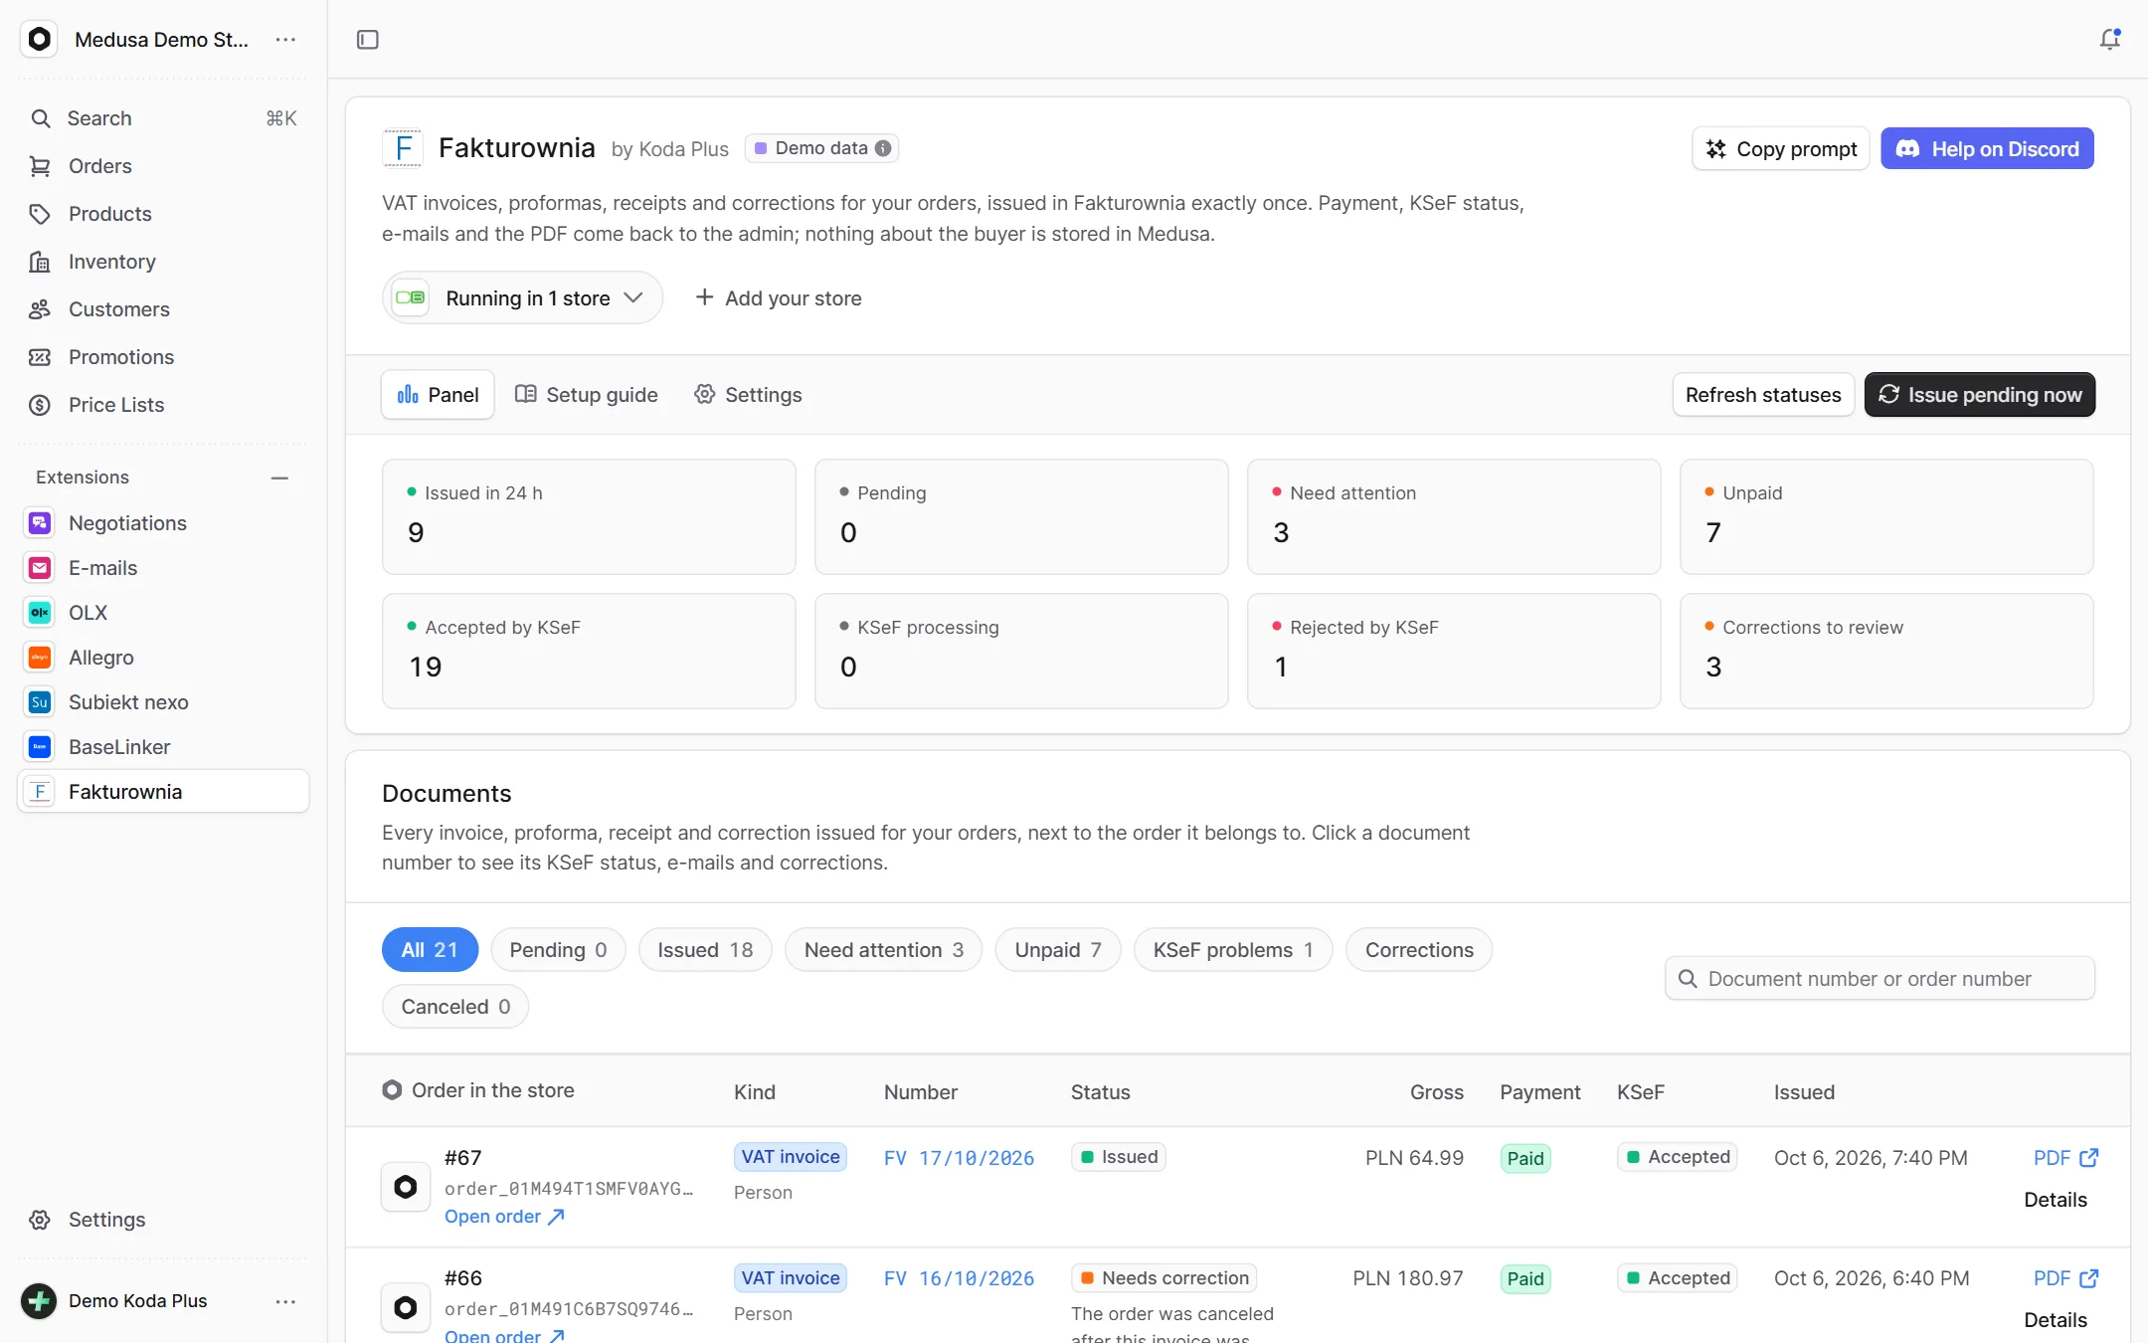
Task: Click Issue pending now button
Action: (1980, 395)
